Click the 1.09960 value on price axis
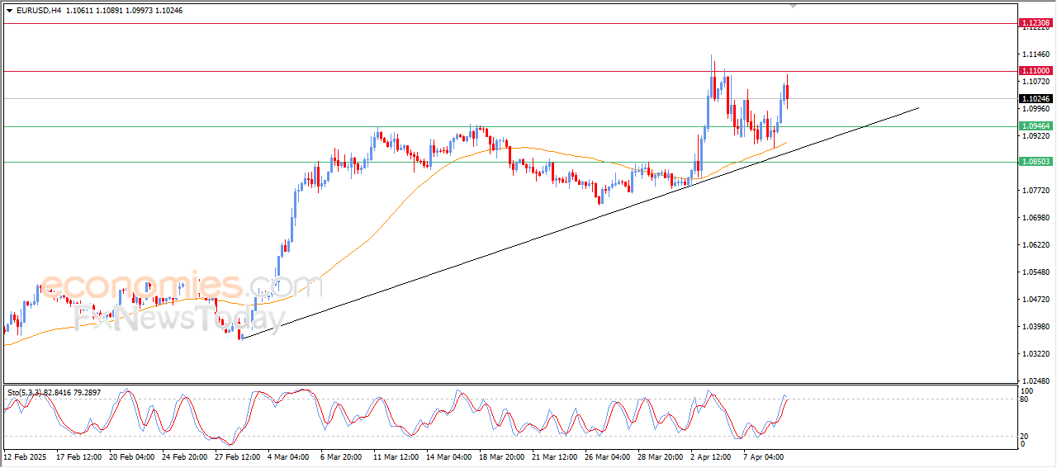The image size is (1057, 468). point(1036,109)
